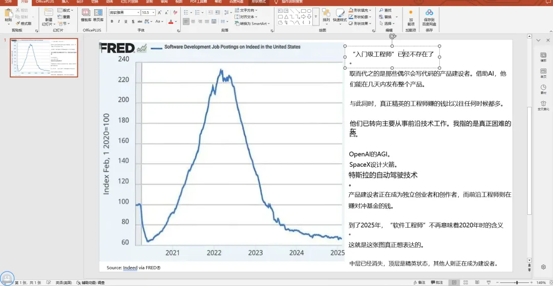553x286 pixels.
Task: Open the template library (模板库)
Action: tap(86, 16)
